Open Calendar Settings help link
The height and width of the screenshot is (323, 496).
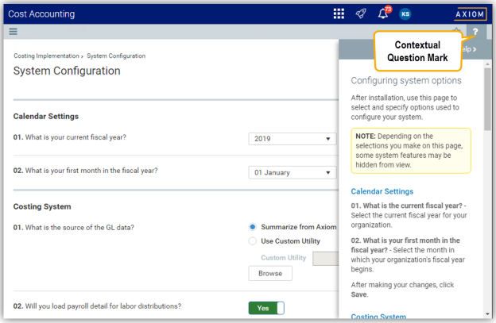pos(382,191)
